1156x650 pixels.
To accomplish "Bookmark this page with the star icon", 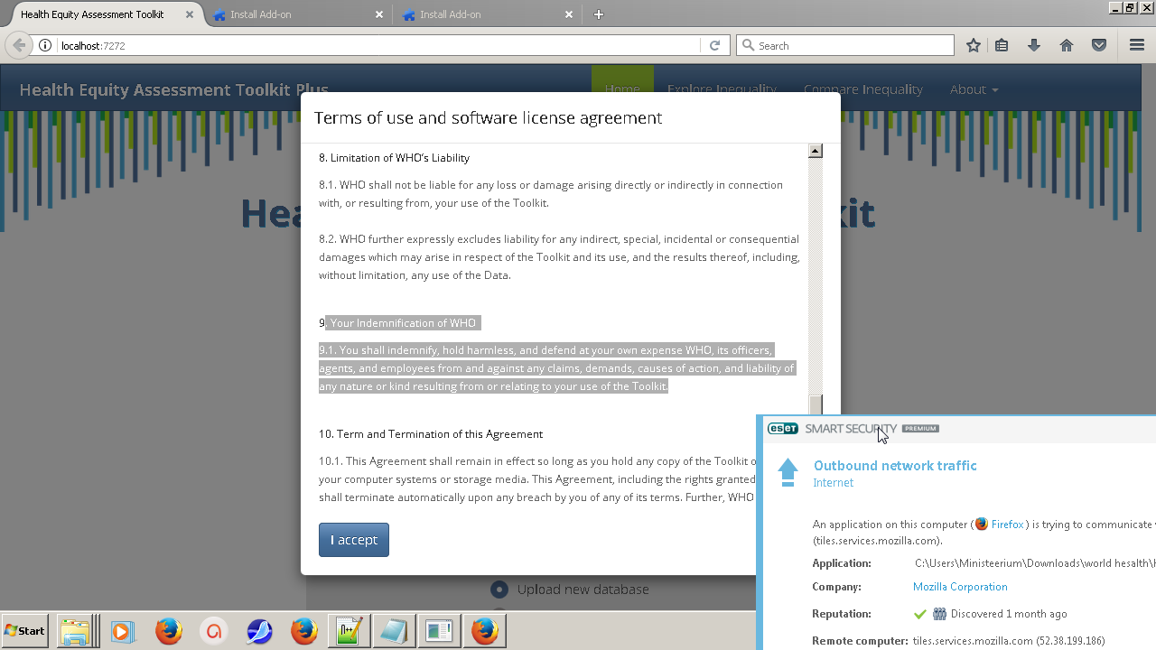I will tap(974, 45).
